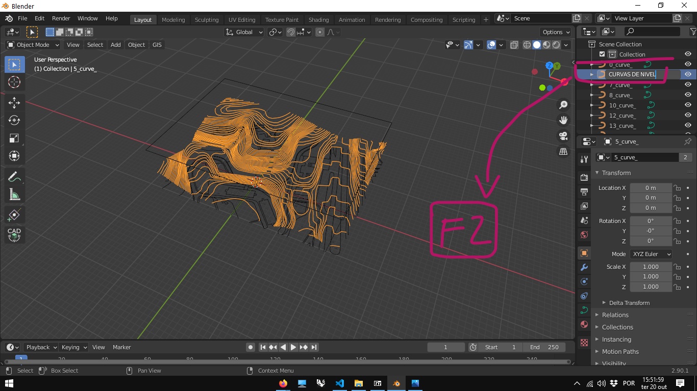Screen dimensions: 697x391
Task: Select the Rotate tool
Action: click(x=14, y=121)
